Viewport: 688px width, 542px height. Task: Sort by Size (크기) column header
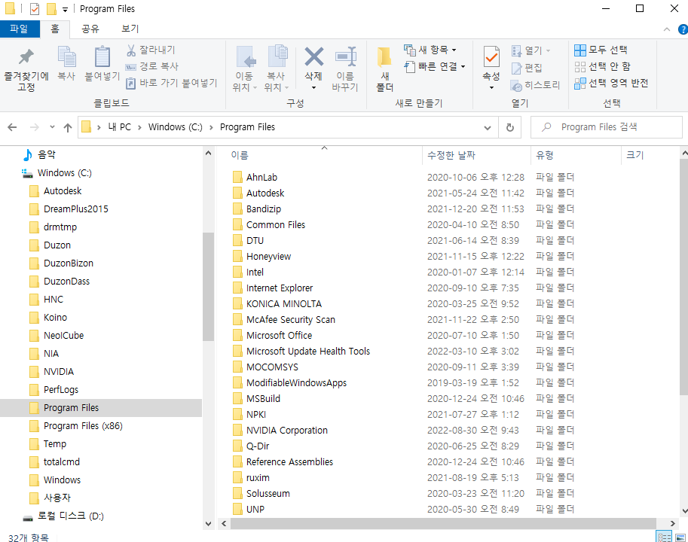click(x=634, y=155)
